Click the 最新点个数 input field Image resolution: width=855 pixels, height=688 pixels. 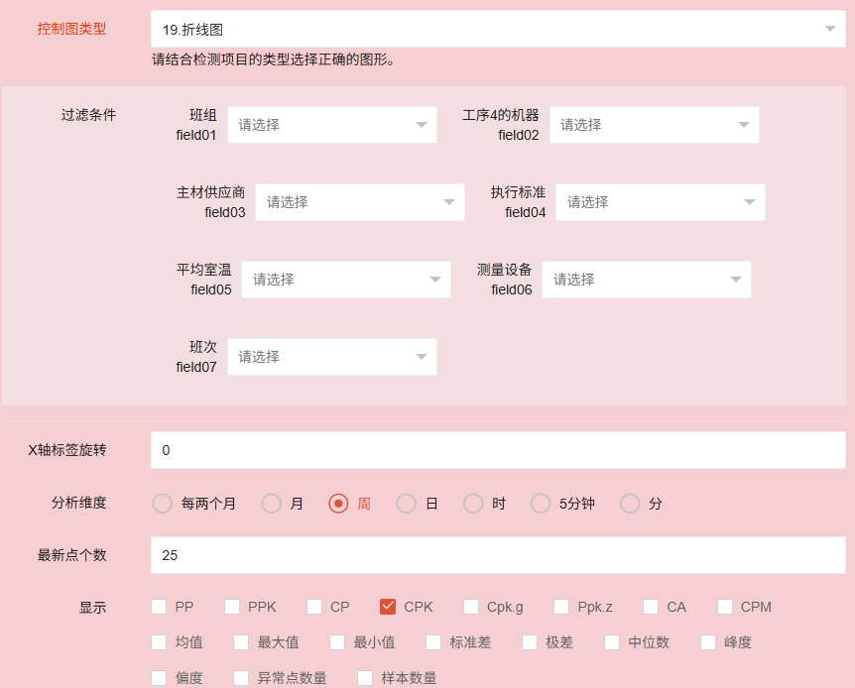click(x=498, y=555)
